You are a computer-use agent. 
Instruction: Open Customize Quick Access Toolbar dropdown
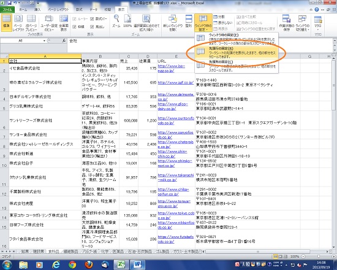38,3
